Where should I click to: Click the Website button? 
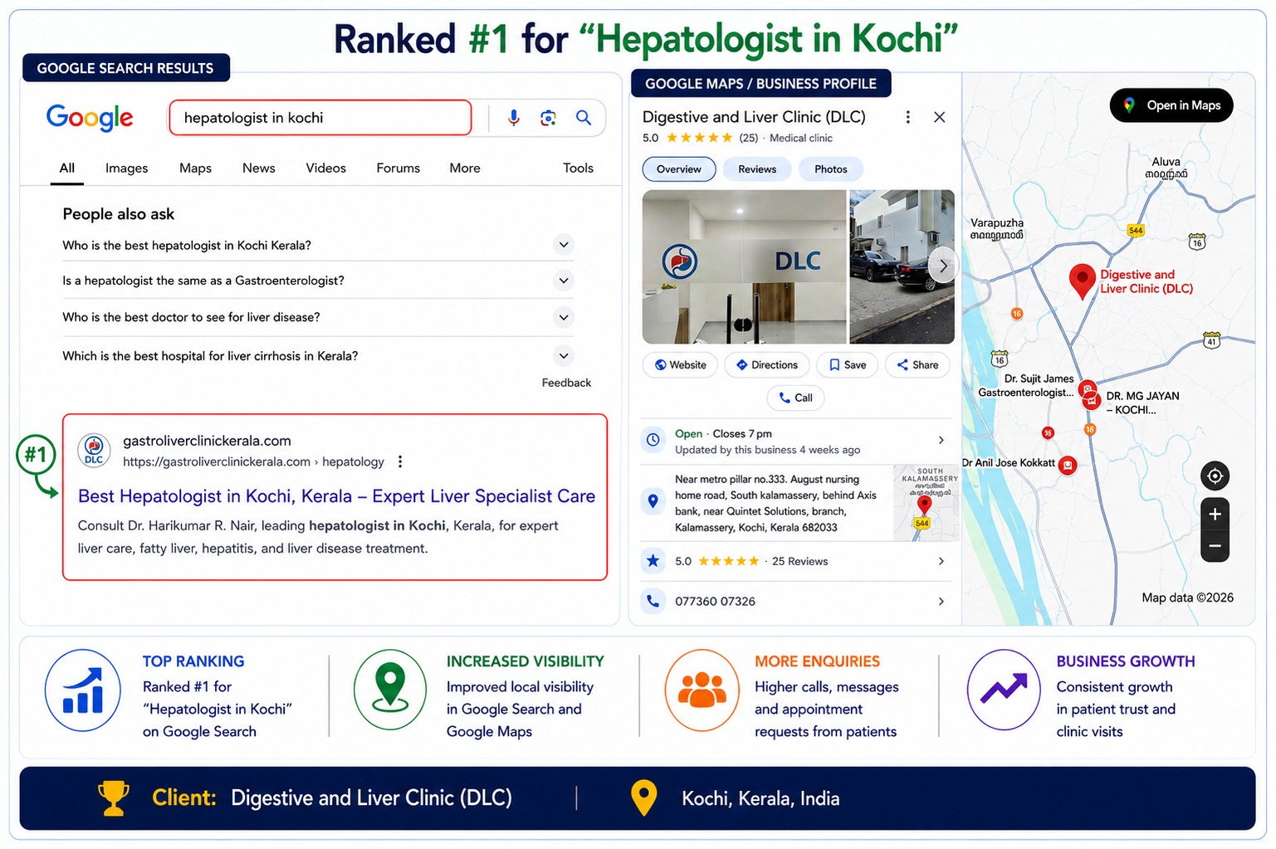click(680, 365)
